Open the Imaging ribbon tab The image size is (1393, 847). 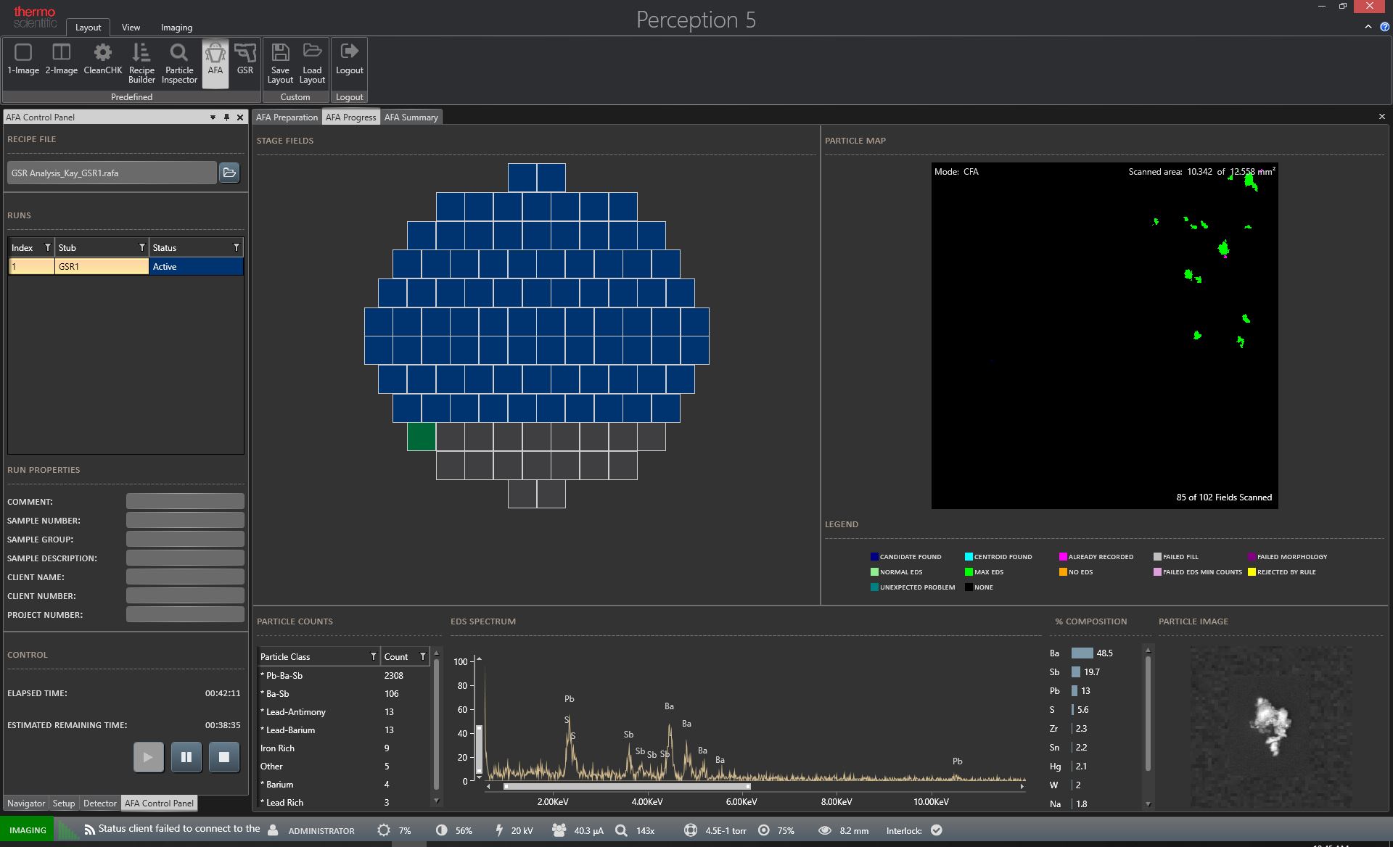pos(176,28)
